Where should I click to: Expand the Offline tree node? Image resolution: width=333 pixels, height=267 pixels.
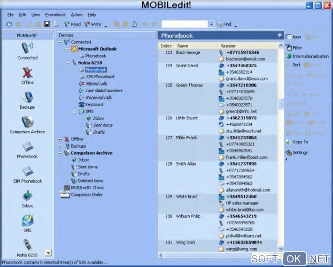pyautogui.click(x=60, y=139)
